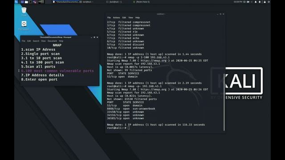
Task: Click the terminal vertical scrollbar
Action: [x=224, y=102]
